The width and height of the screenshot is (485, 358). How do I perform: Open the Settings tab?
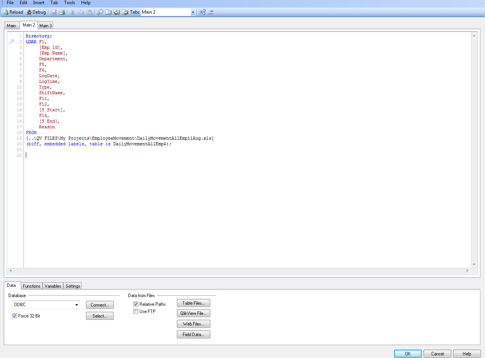(73, 286)
